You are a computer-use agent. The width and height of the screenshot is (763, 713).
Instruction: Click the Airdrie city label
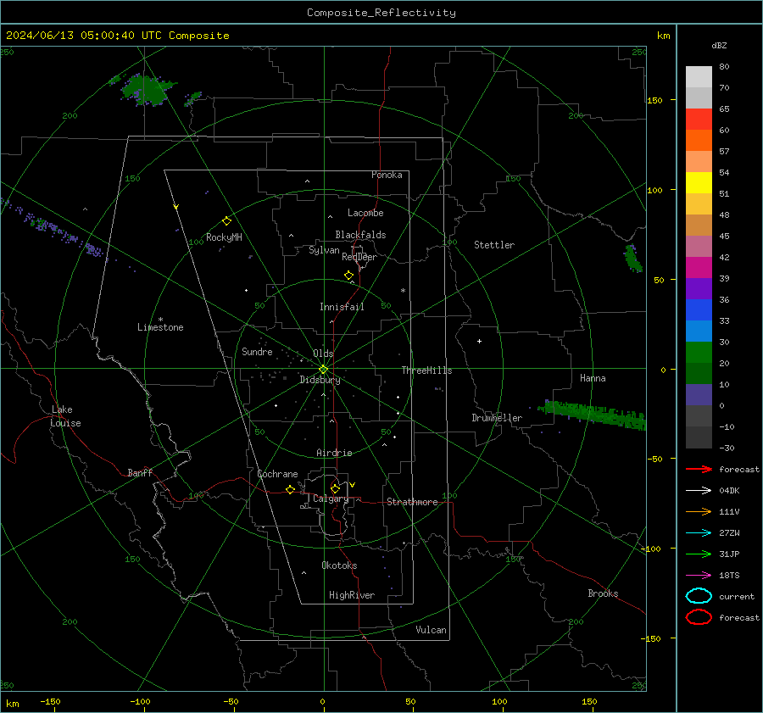[334, 453]
